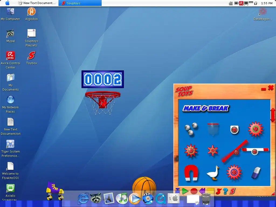Click the red basketball hoop on desktop
276x207 pixels.
103,103
